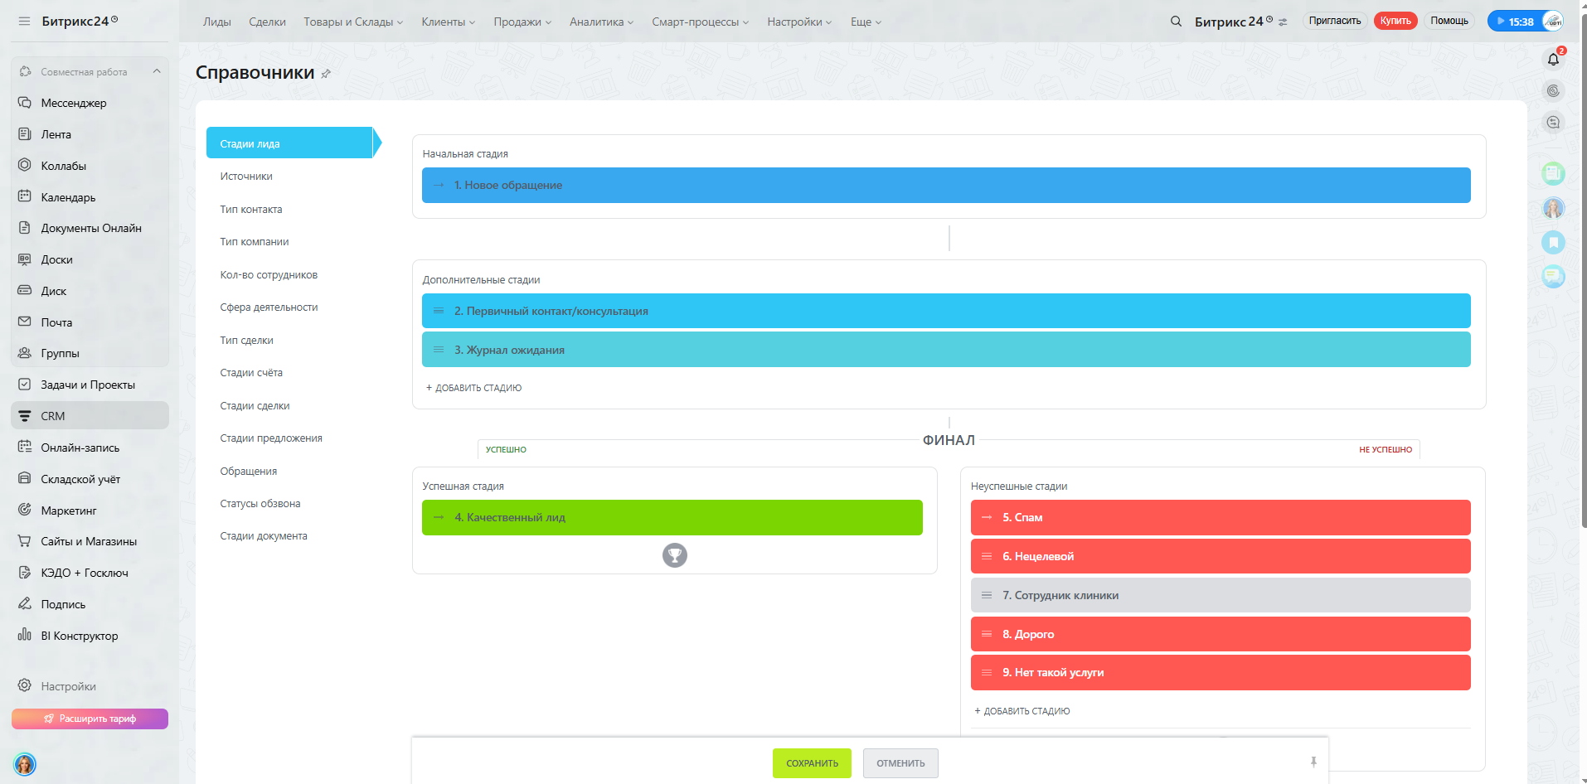Open the Группы icon in the sidebar
The width and height of the screenshot is (1587, 784).
[x=25, y=353]
